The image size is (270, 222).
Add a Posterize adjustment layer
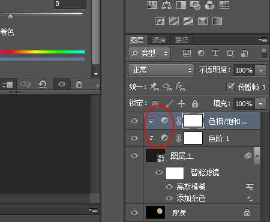point(174,21)
